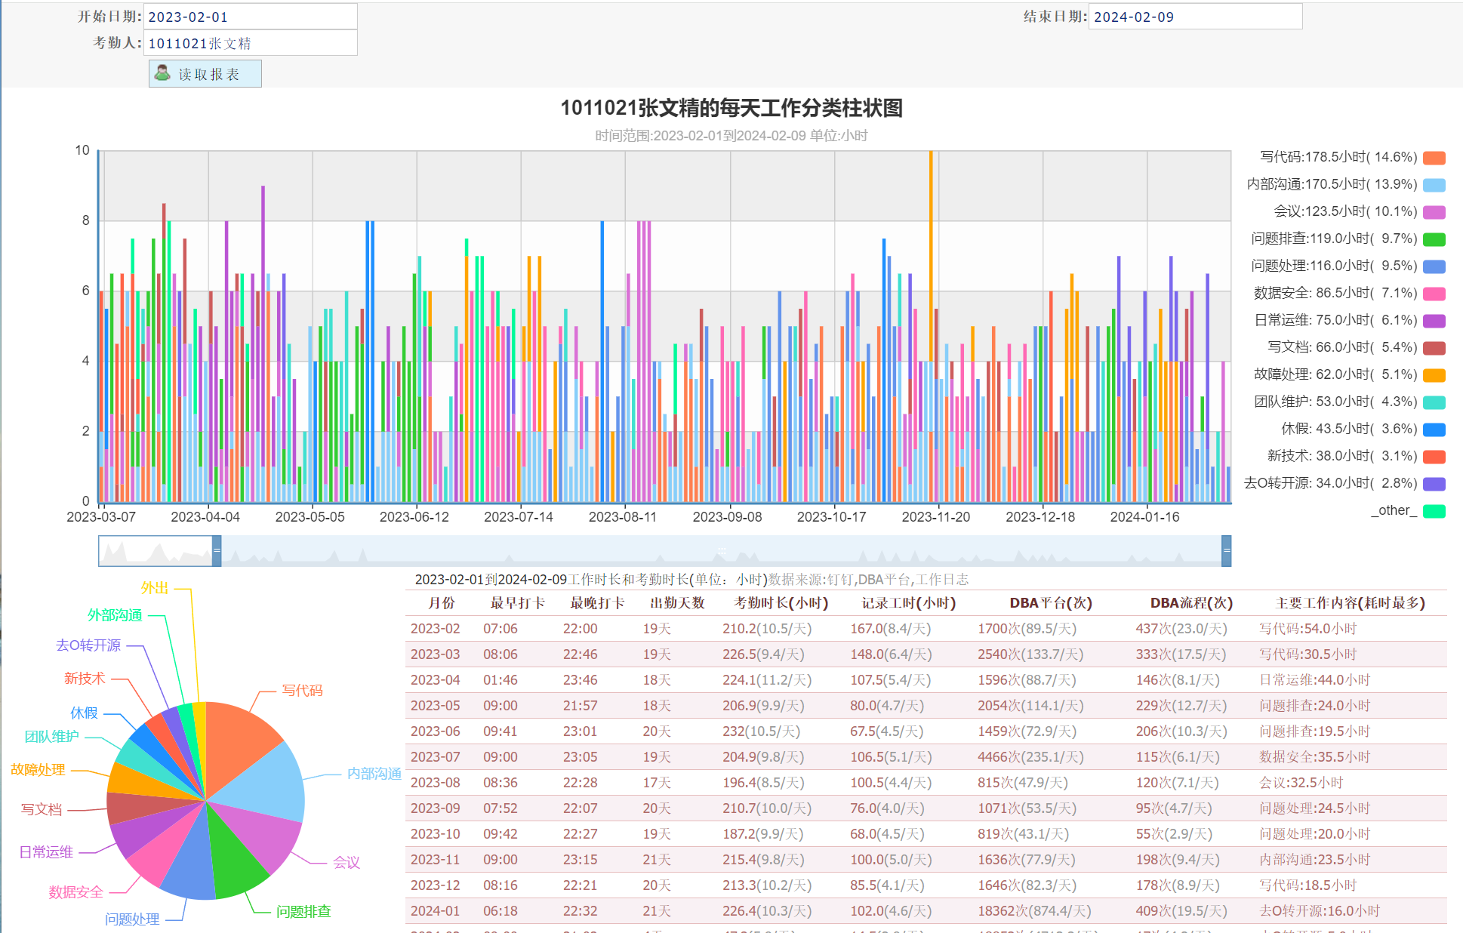The height and width of the screenshot is (933, 1463).
Task: Click 去O转开源 purple legend icon
Action: point(1434,484)
